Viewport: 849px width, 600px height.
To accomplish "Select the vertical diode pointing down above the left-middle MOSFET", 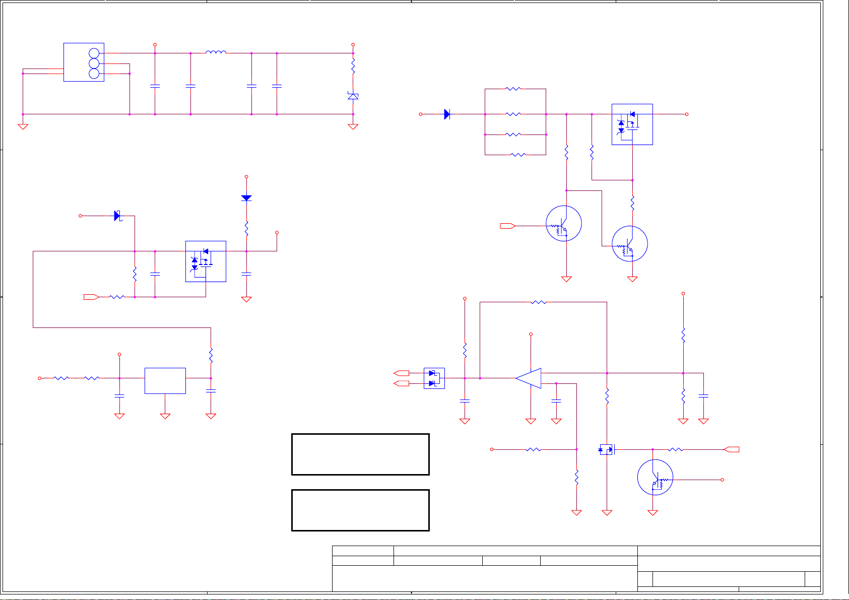I will 246,198.
